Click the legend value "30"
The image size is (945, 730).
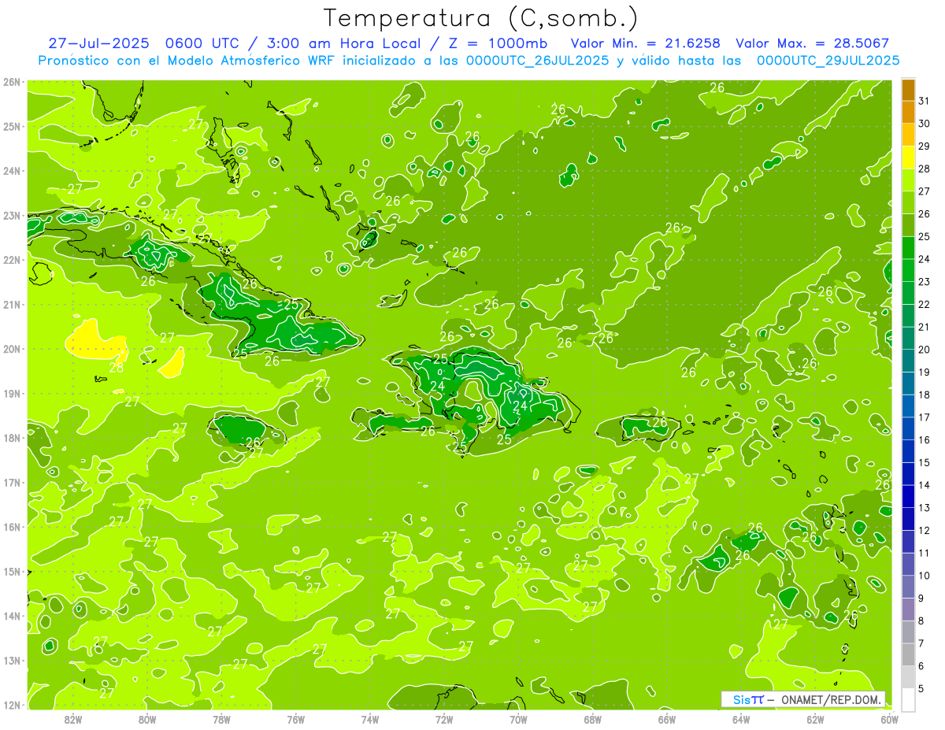(x=925, y=124)
